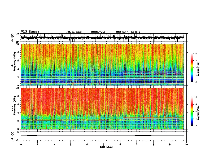Click the time axis tick label "9"

click(170, 145)
